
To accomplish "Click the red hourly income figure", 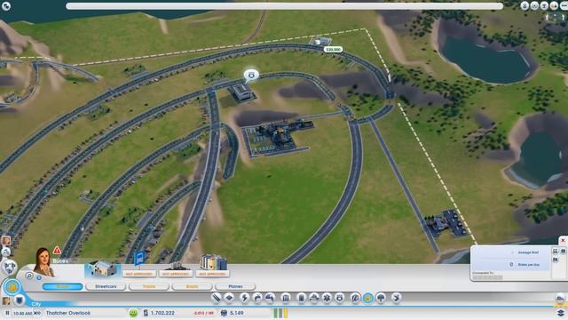I will coord(203,313).
